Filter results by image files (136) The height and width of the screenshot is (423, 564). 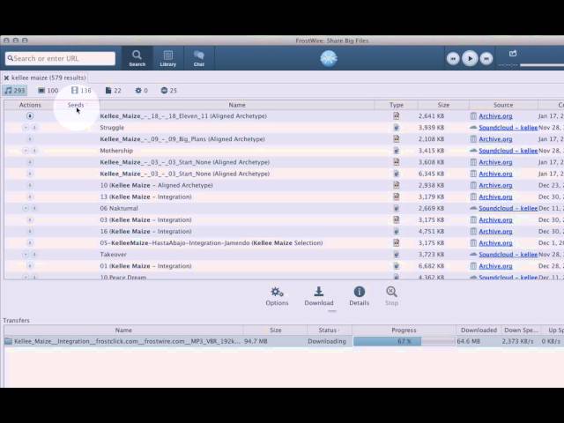(81, 90)
